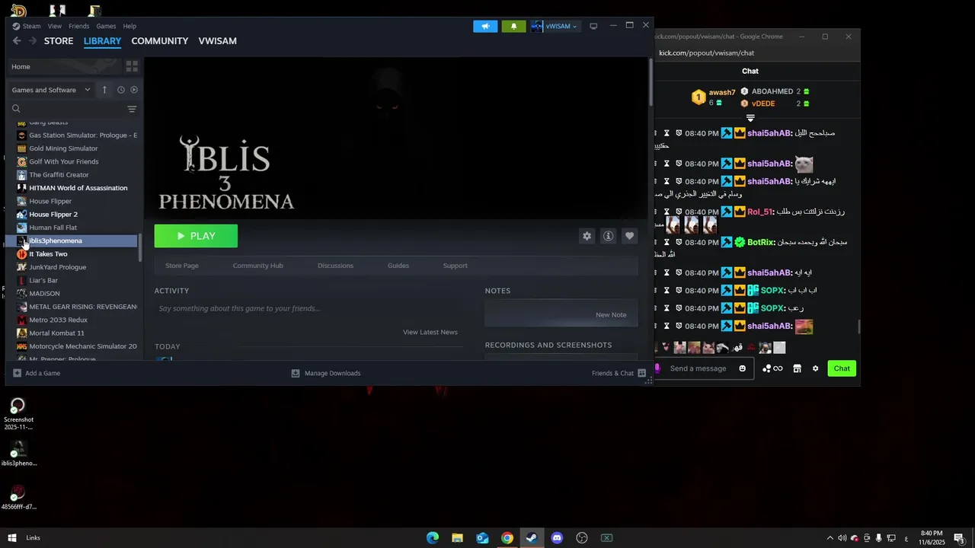Open the game info icon beside the gear
Screen dimensions: 975x548
pyautogui.click(x=608, y=236)
